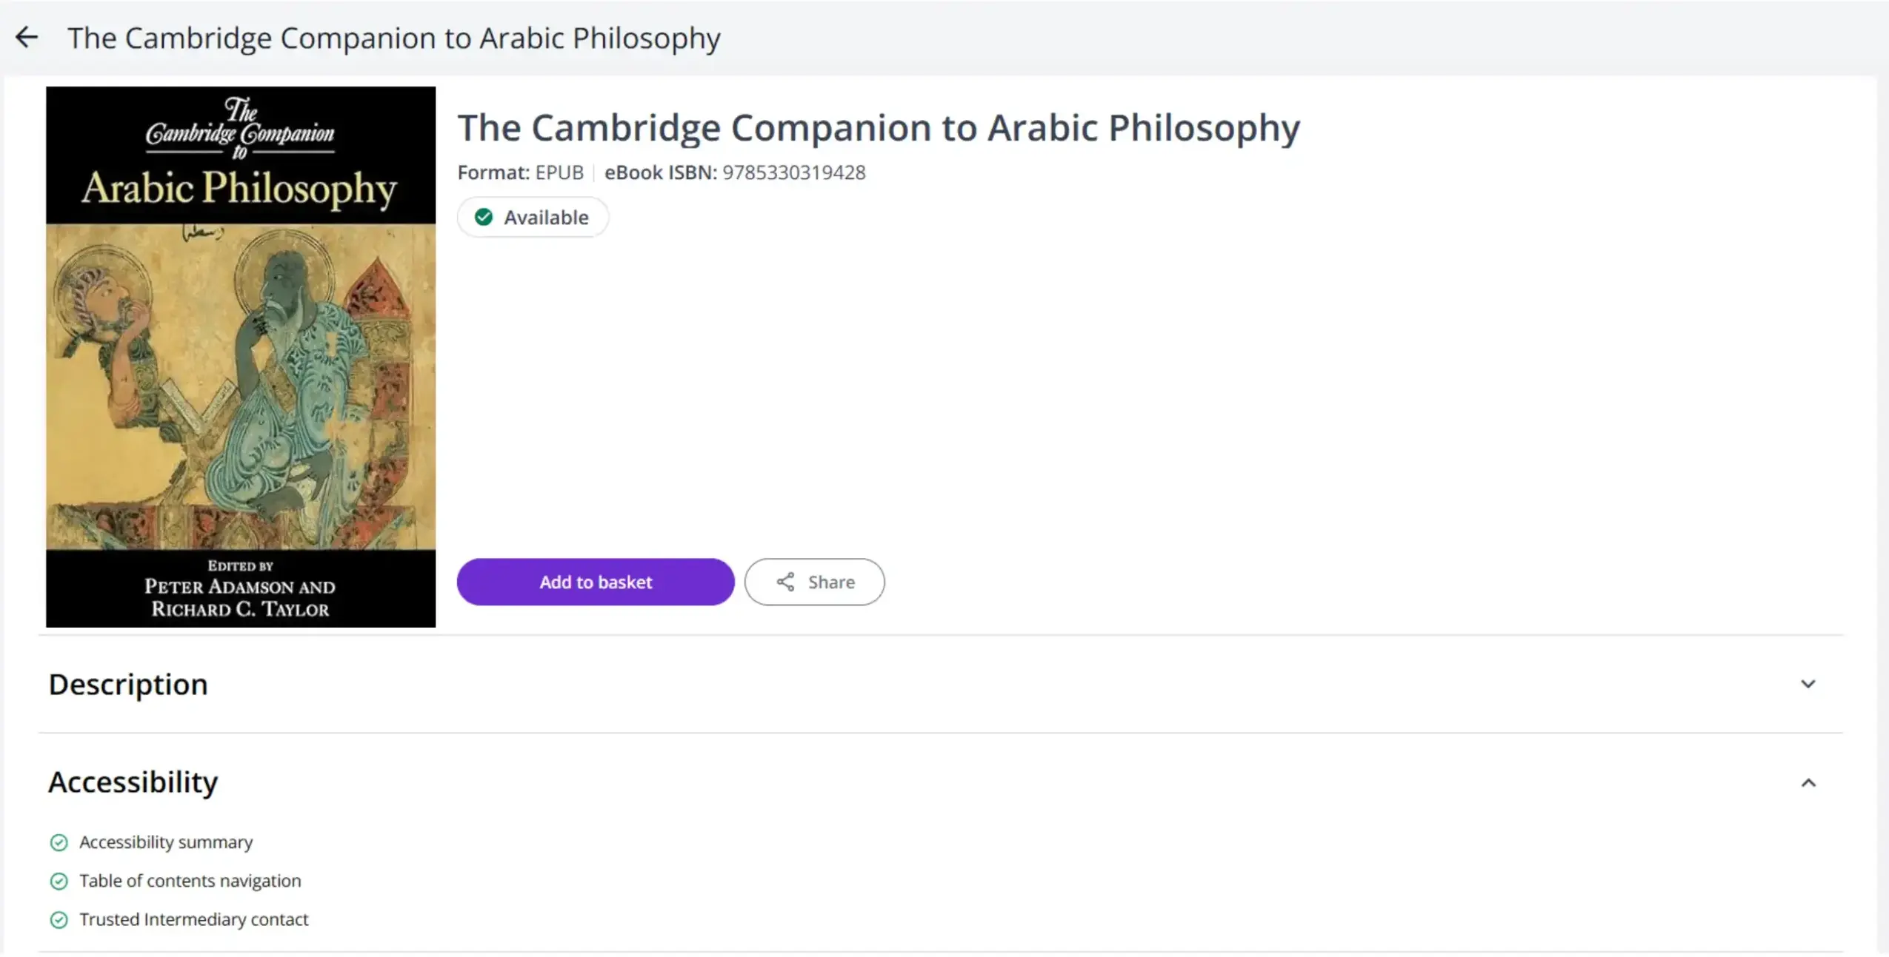Select the Trusted Intermediary contact text

pyautogui.click(x=194, y=919)
